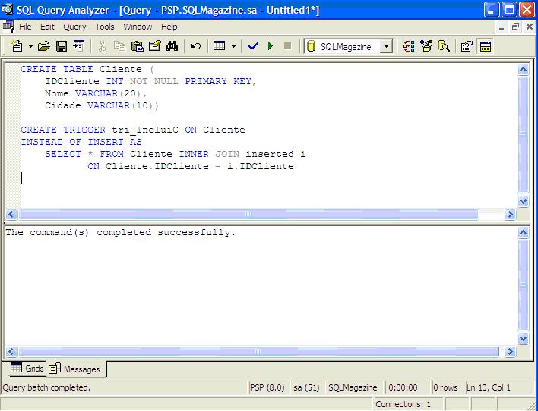Open the New Query dropdown arrow
This screenshot has height=411, width=538.
[x=30, y=46]
